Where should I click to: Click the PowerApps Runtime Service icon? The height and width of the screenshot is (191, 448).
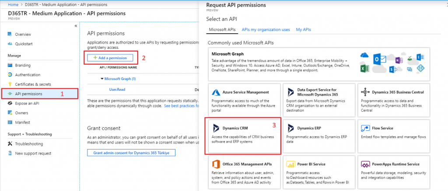pos(365,164)
